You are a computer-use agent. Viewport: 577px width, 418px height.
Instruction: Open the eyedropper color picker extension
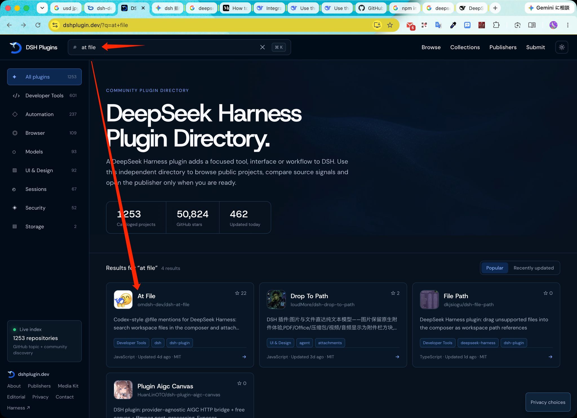453,25
